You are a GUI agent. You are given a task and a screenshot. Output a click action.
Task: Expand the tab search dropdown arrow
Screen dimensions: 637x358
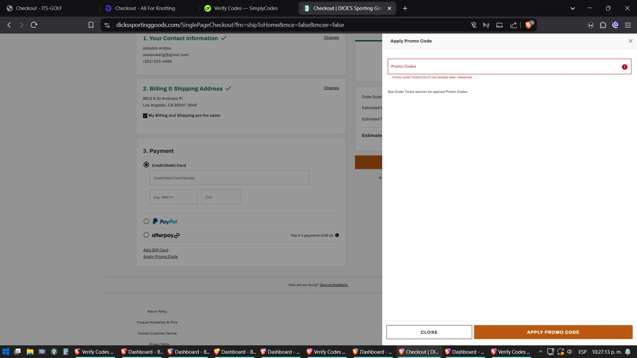572,8
